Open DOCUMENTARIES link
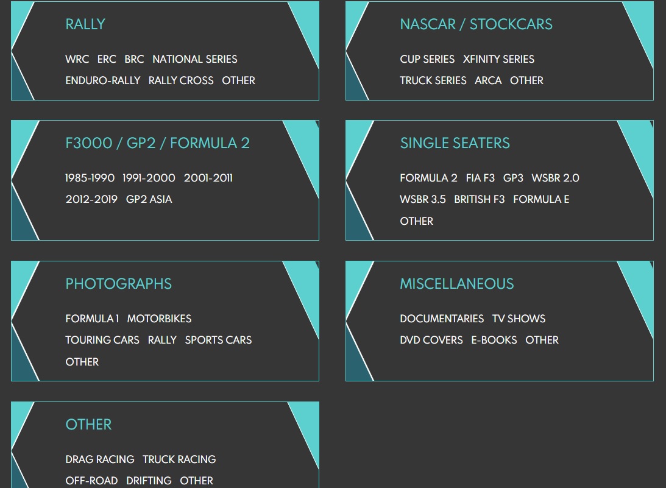 point(442,319)
